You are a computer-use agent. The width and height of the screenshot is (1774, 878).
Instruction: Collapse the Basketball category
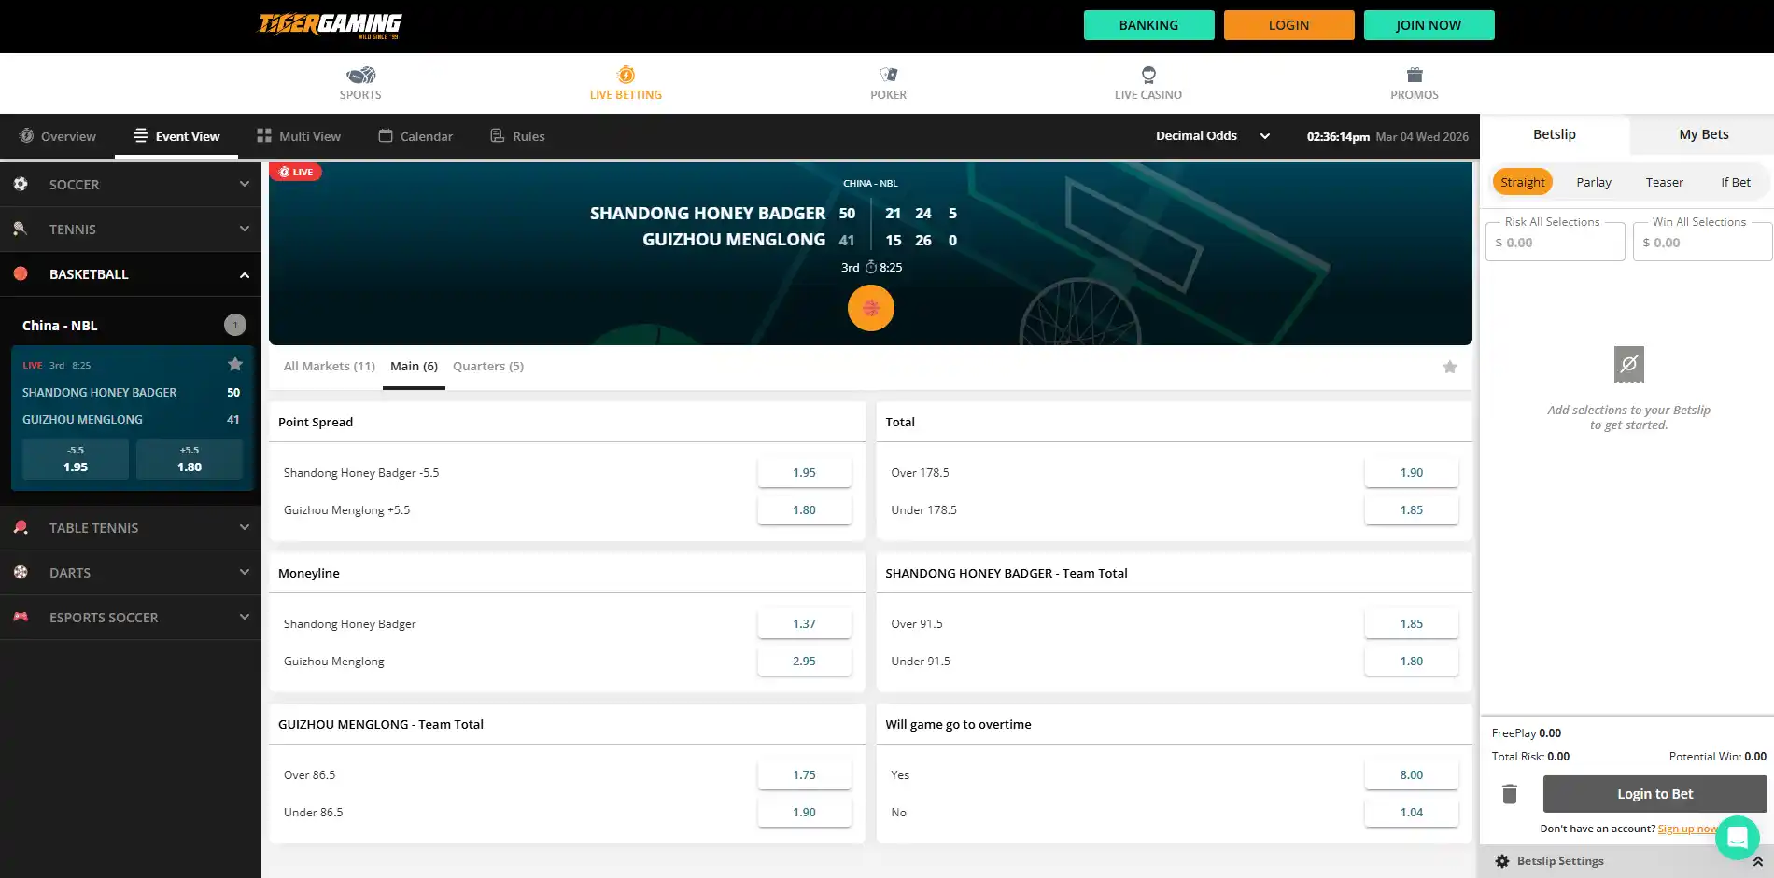click(245, 274)
